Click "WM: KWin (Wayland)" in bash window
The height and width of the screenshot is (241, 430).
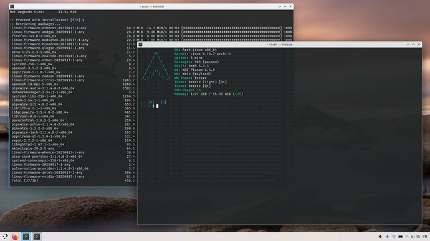coord(193,74)
